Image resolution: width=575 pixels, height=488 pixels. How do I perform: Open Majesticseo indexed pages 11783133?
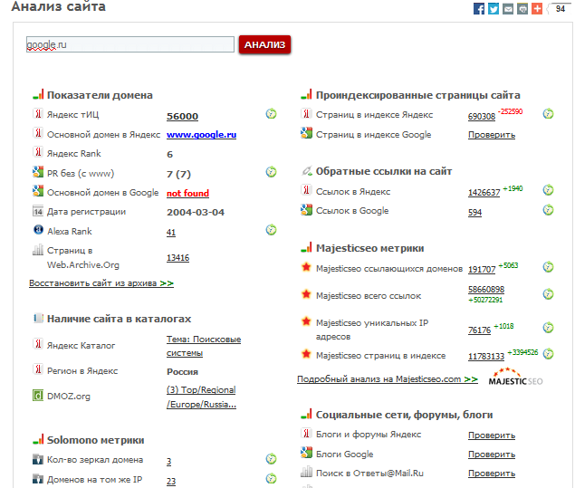point(486,357)
